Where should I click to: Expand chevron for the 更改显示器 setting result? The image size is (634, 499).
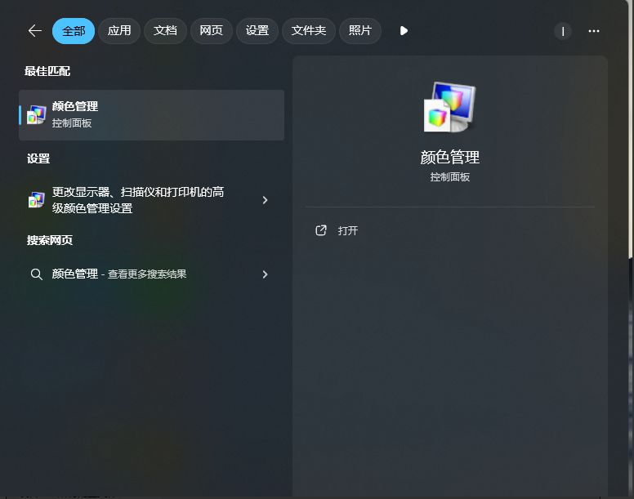[265, 200]
